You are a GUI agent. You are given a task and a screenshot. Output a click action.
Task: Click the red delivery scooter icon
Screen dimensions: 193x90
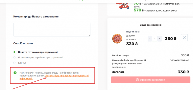coord(123,5)
